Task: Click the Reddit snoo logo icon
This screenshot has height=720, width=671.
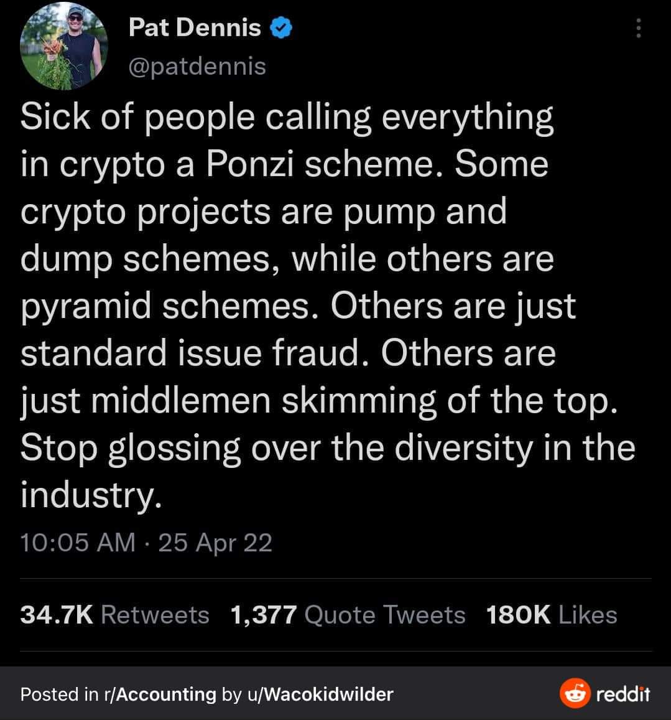Action: point(574,694)
